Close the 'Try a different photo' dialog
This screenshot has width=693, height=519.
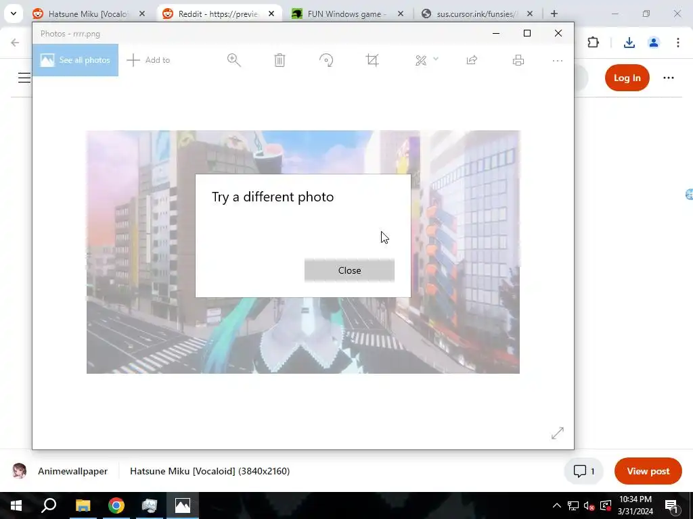click(349, 270)
